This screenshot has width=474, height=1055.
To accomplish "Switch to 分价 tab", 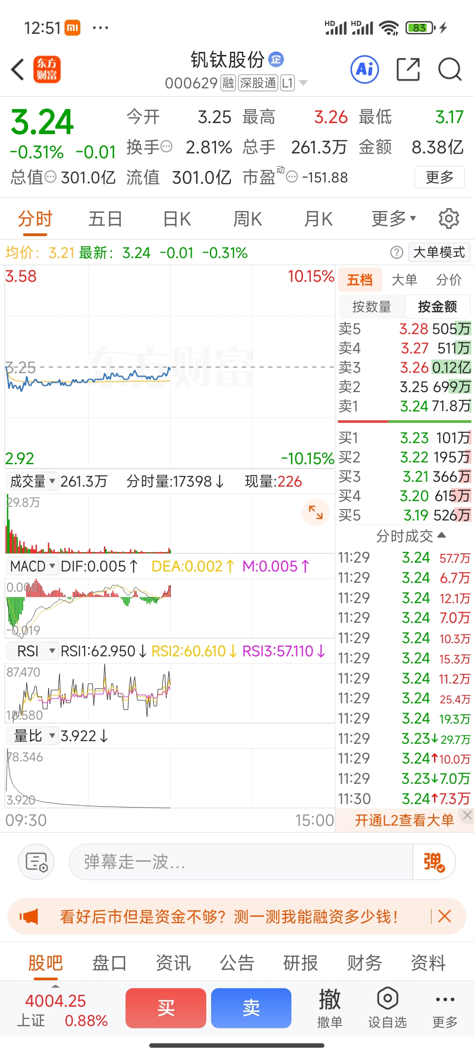I will click(449, 280).
